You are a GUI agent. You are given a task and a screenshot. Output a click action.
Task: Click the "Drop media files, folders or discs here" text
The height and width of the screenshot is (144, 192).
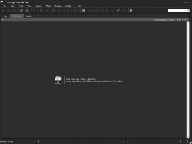[x=81, y=79]
